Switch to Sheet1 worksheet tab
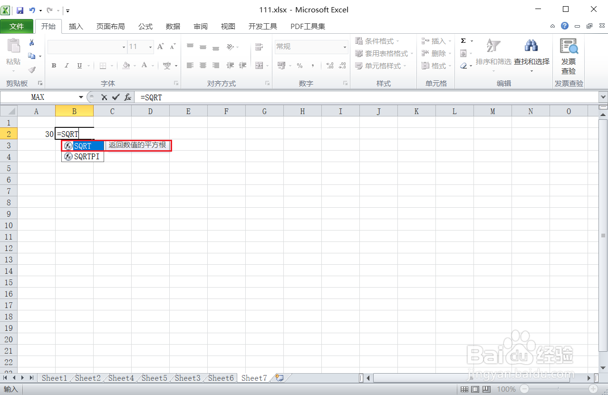 (54, 378)
